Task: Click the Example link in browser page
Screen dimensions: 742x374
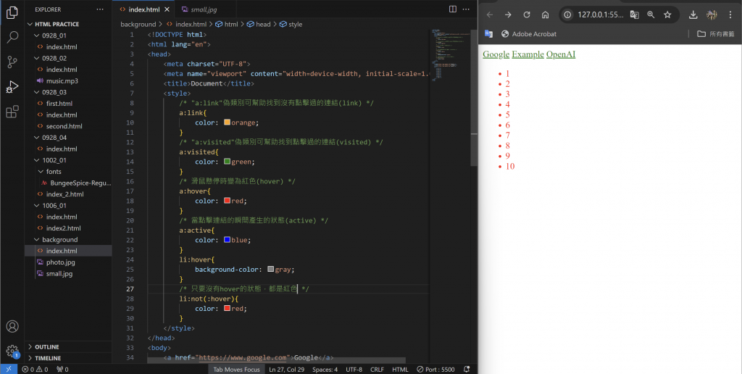Action: [x=528, y=54]
